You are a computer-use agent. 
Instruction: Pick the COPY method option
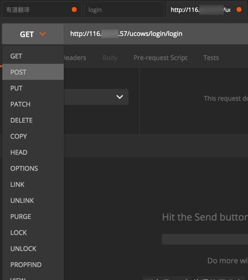point(33,136)
